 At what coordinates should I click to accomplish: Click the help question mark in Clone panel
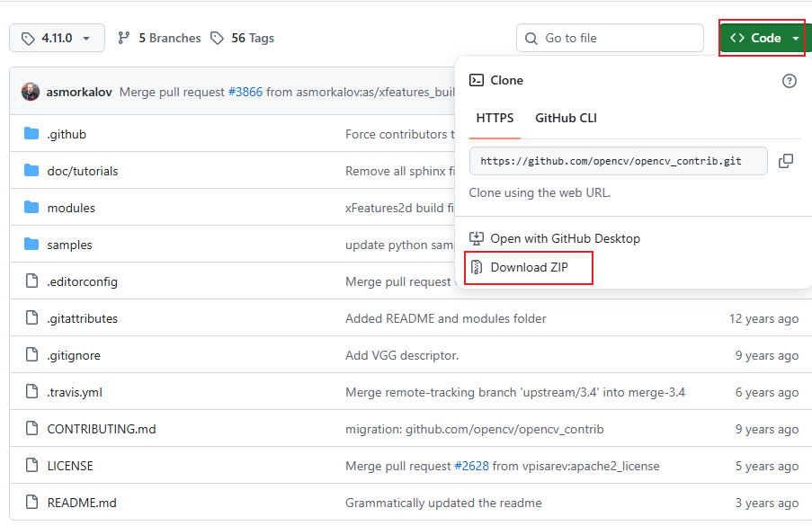(789, 81)
